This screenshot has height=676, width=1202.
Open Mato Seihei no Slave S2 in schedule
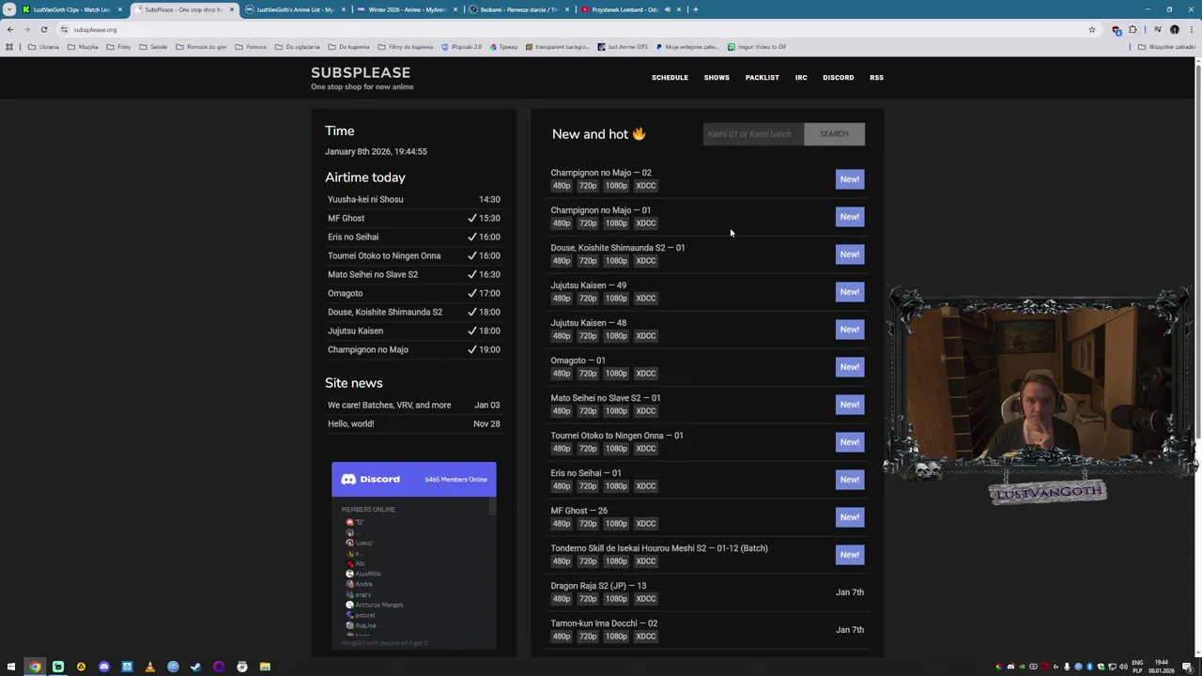tap(373, 274)
